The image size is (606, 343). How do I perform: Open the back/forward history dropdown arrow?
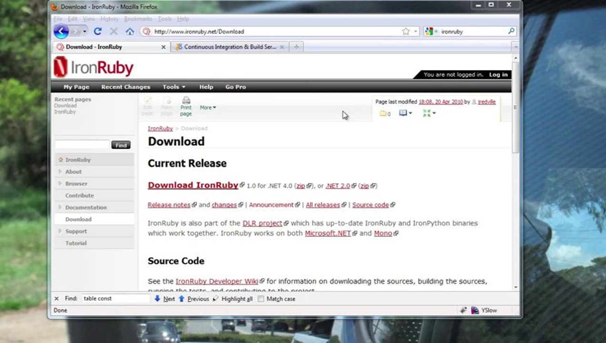coord(85,31)
